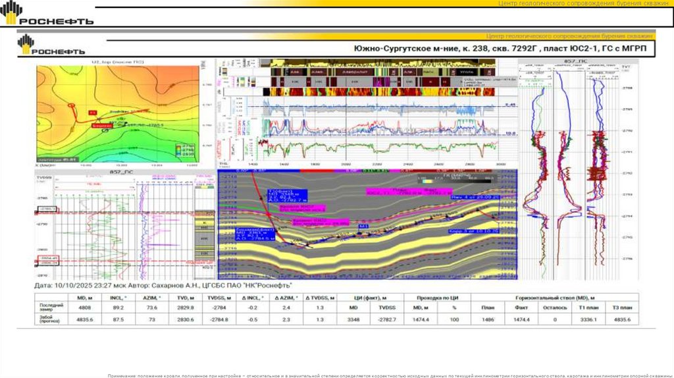This screenshot has width=674, height=378.
Task: Click the Rosneft logo in the outer page header
Action: click(x=47, y=13)
